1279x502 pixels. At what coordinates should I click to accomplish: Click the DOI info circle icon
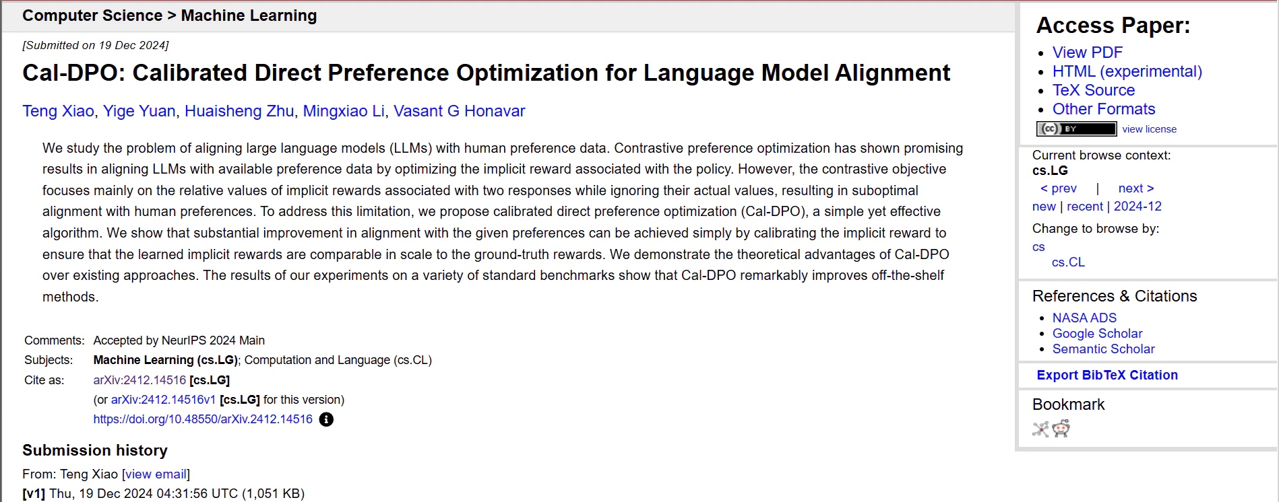click(x=326, y=419)
